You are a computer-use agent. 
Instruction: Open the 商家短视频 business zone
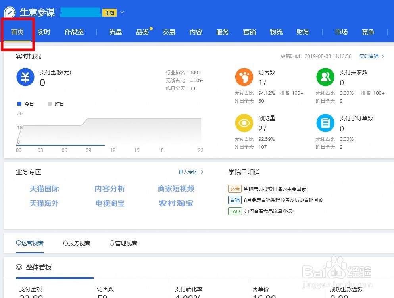point(176,189)
